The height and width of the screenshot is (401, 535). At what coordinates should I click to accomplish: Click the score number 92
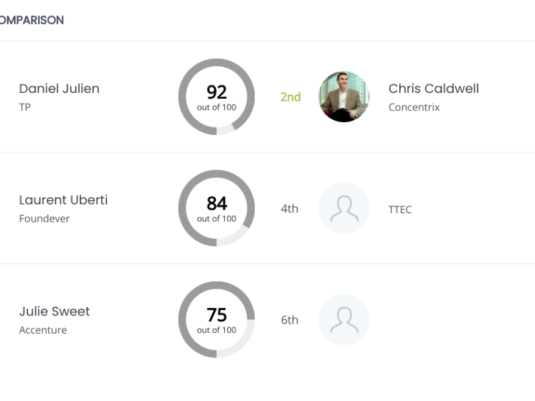click(217, 92)
